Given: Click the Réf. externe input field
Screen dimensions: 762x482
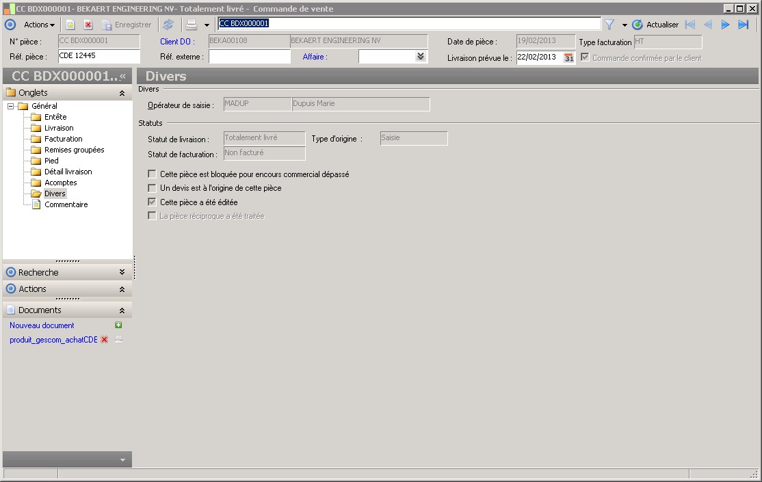Looking at the screenshot, I should point(249,57).
